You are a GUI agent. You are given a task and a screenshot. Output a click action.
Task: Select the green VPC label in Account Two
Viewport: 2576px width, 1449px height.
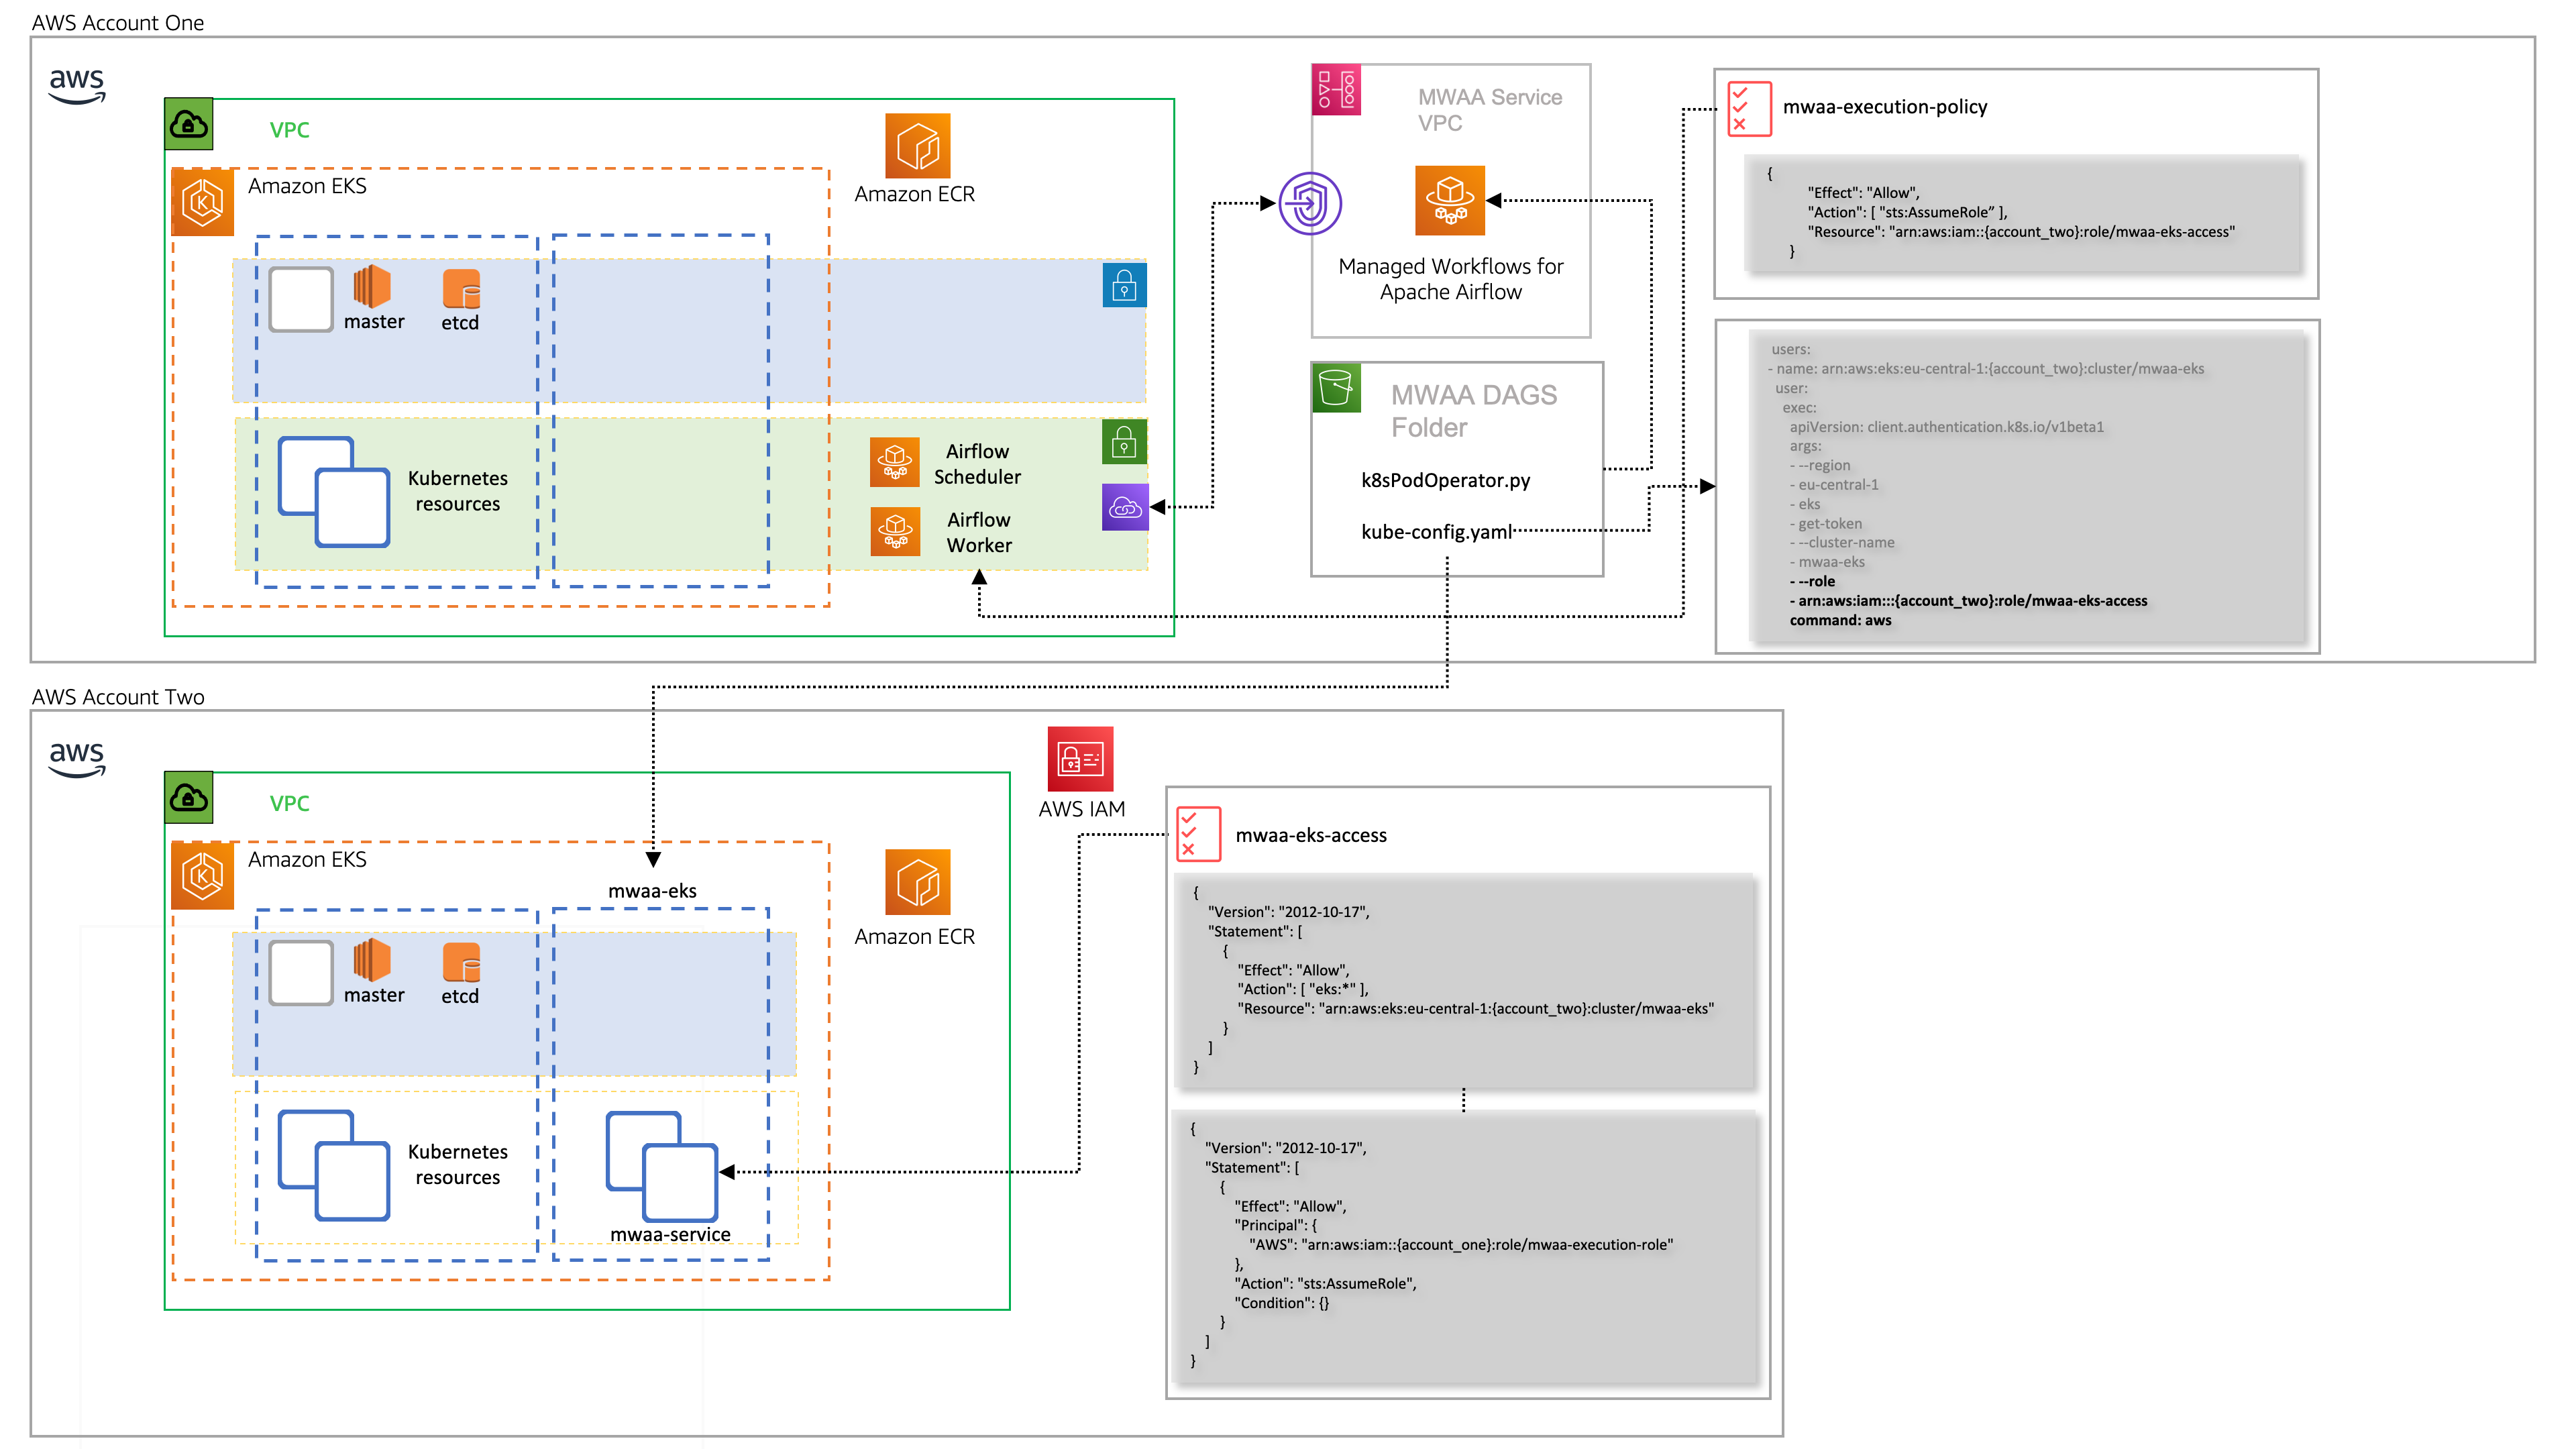[x=289, y=804]
